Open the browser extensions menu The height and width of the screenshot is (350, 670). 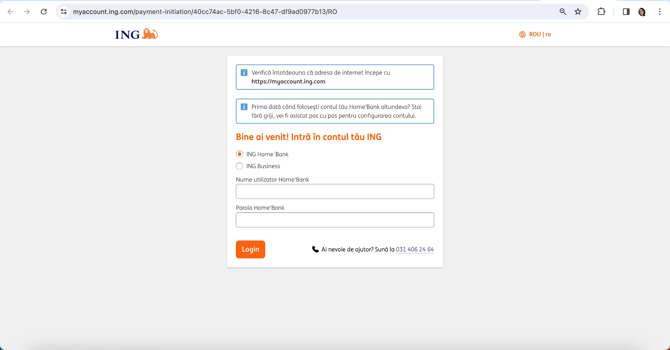601,12
